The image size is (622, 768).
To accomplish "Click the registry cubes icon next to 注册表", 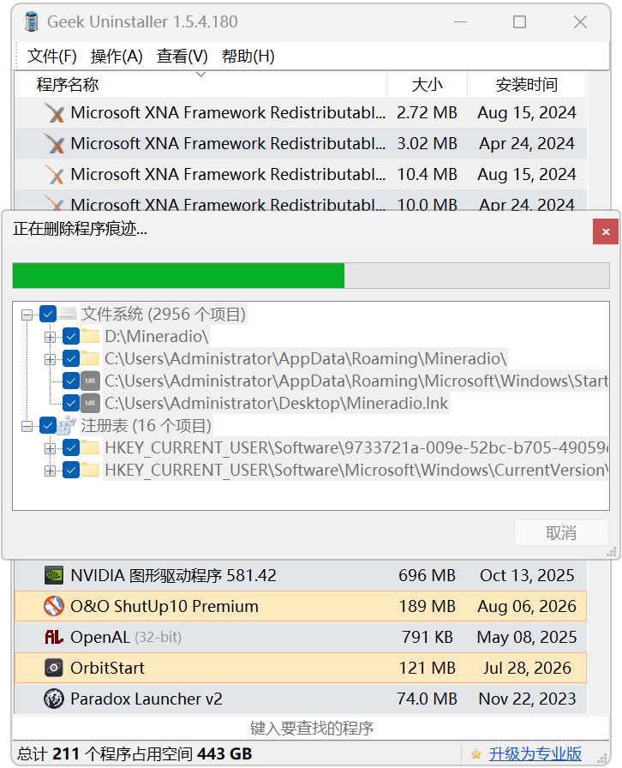I will pyautogui.click(x=67, y=425).
